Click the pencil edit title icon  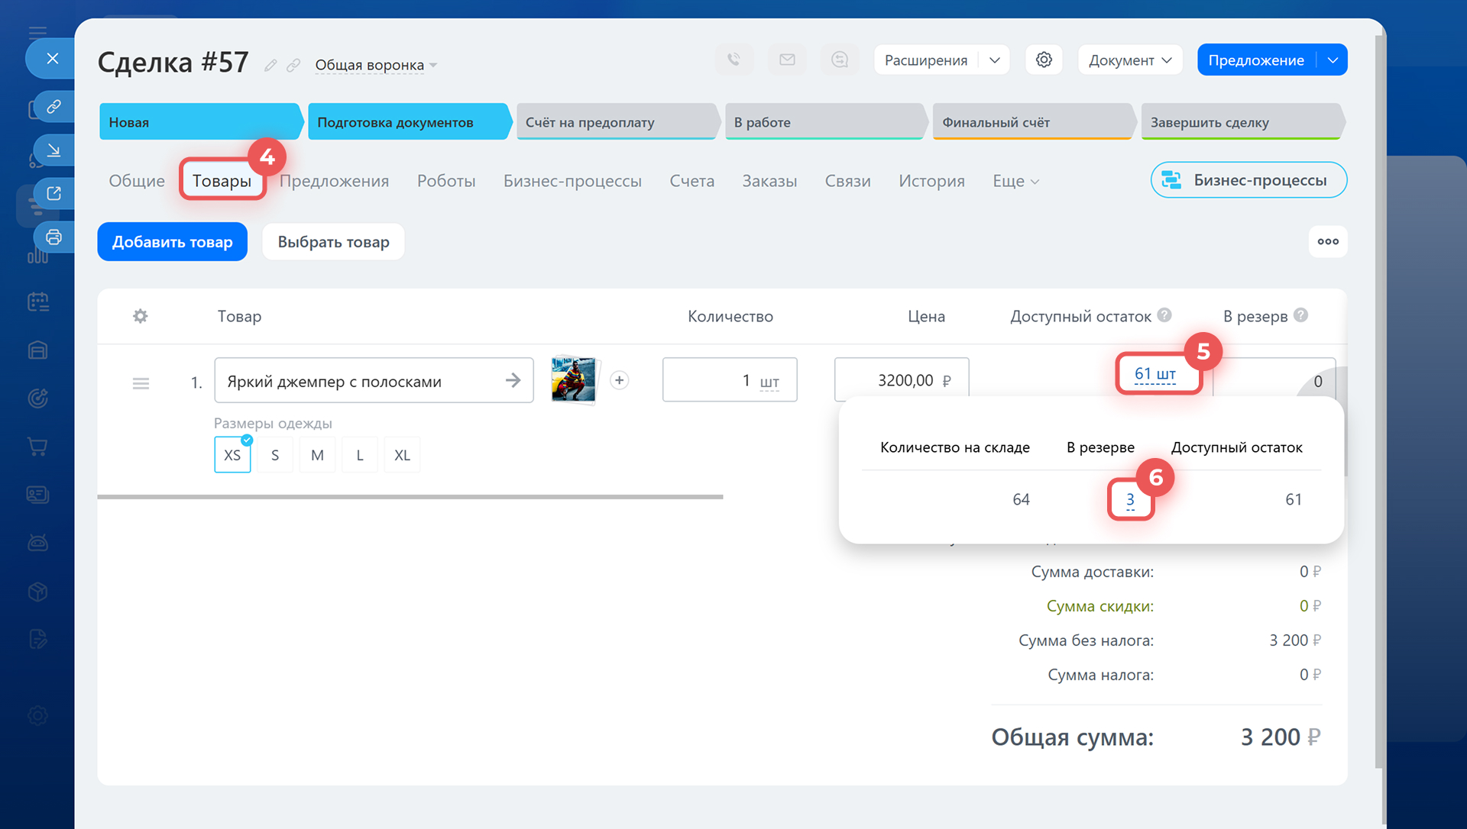[270, 66]
